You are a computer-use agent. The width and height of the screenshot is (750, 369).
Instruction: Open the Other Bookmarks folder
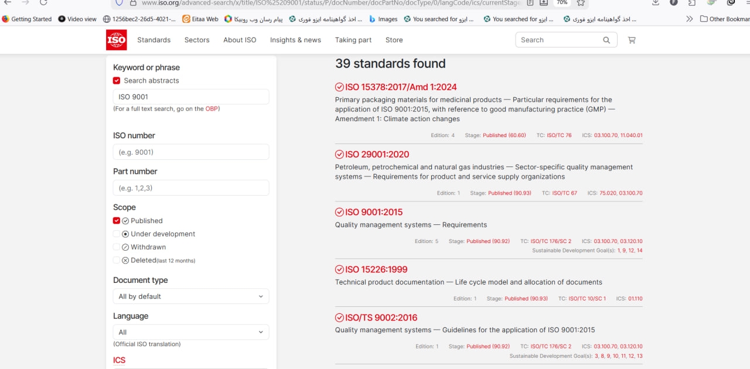(x=725, y=19)
